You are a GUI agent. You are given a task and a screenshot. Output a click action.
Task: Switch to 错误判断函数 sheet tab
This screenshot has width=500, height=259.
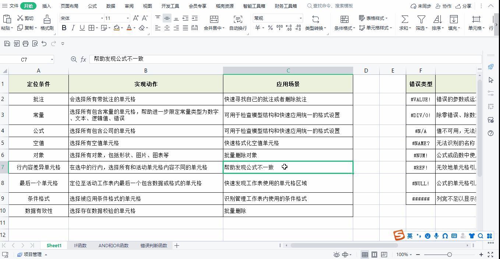153,245
